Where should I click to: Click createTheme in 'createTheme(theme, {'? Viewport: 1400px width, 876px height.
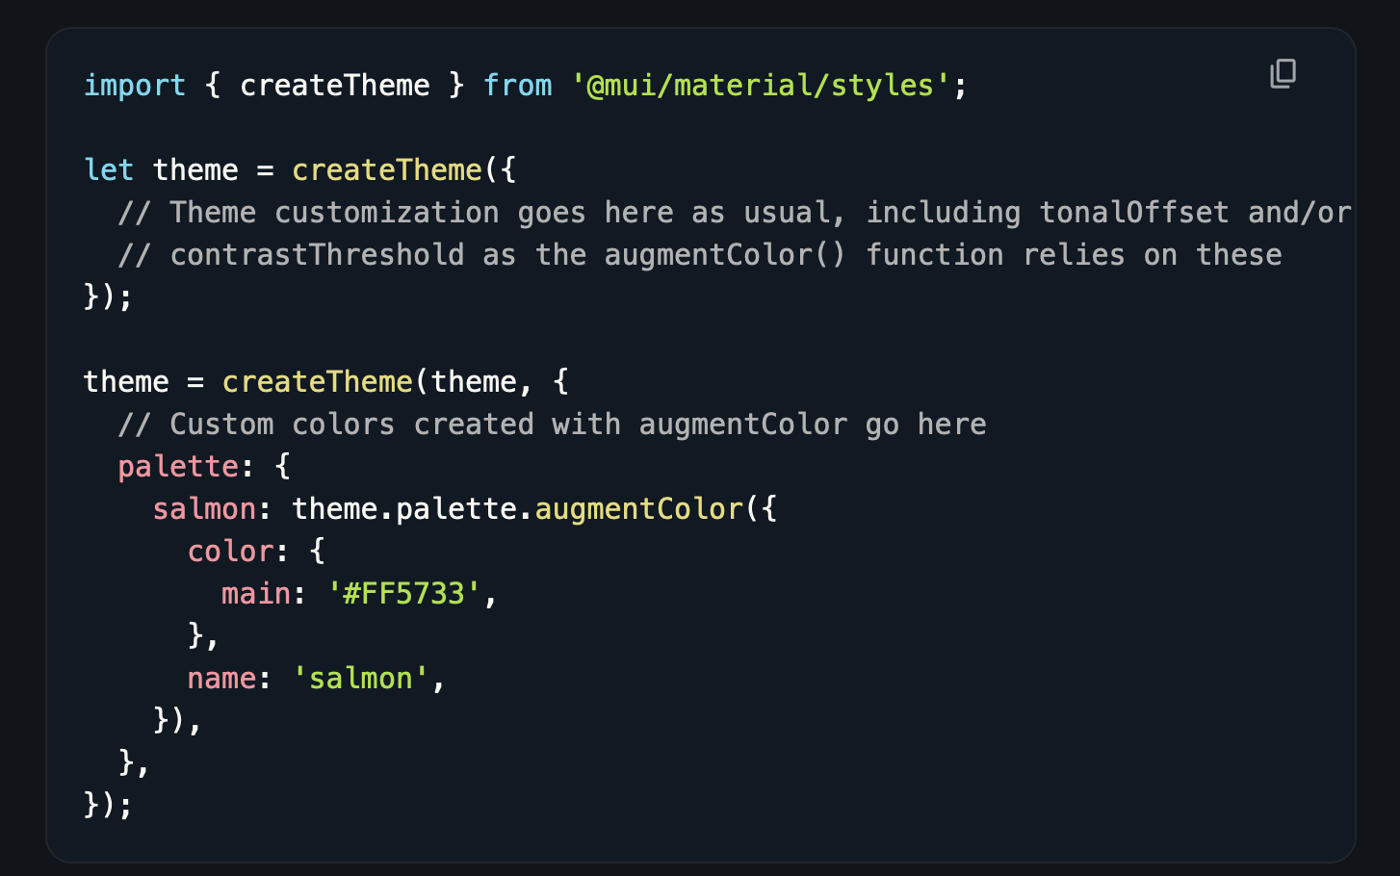pos(318,382)
